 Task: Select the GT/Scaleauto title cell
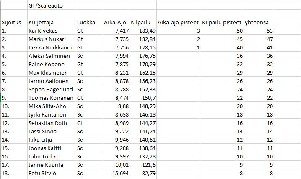[x=46, y=6]
